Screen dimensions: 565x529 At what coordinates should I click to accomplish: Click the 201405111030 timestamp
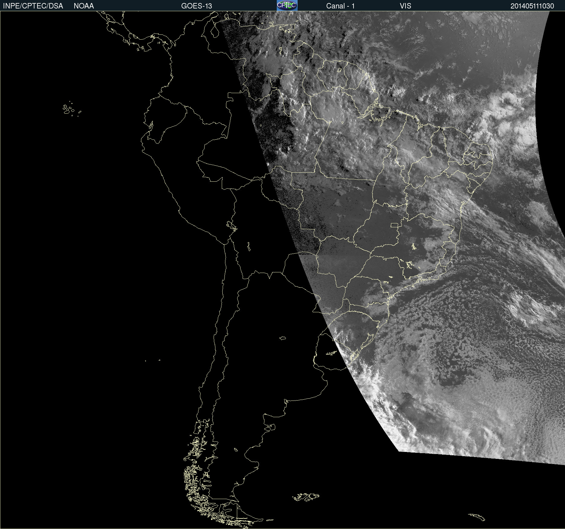(x=532, y=6)
